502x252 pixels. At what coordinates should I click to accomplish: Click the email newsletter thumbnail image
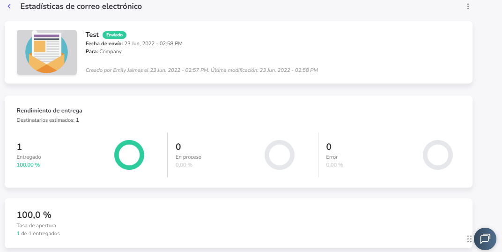[47, 52]
